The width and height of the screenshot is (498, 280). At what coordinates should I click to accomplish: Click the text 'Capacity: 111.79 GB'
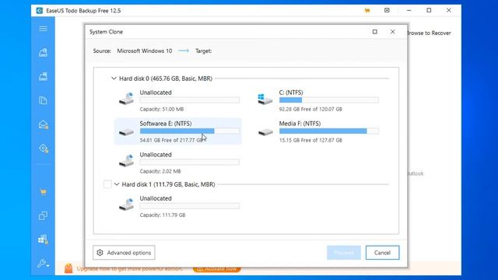163,215
